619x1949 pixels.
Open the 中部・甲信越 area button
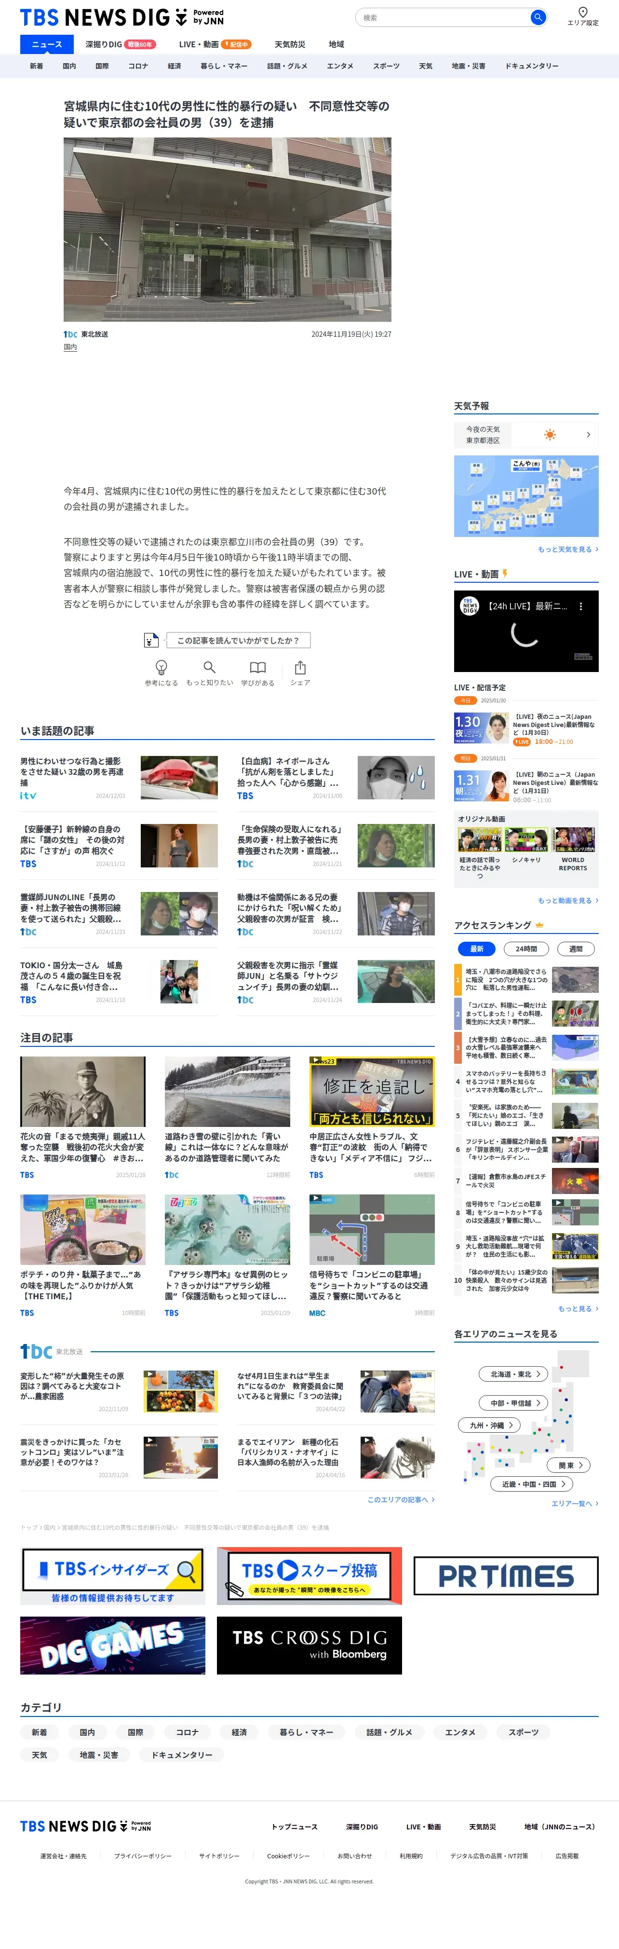(513, 1403)
